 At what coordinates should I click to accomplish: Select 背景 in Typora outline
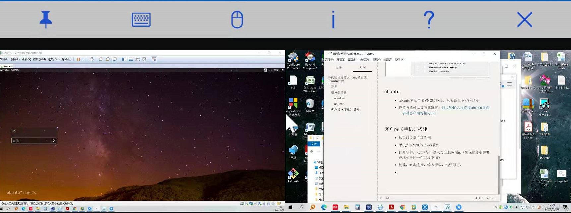tap(334, 87)
